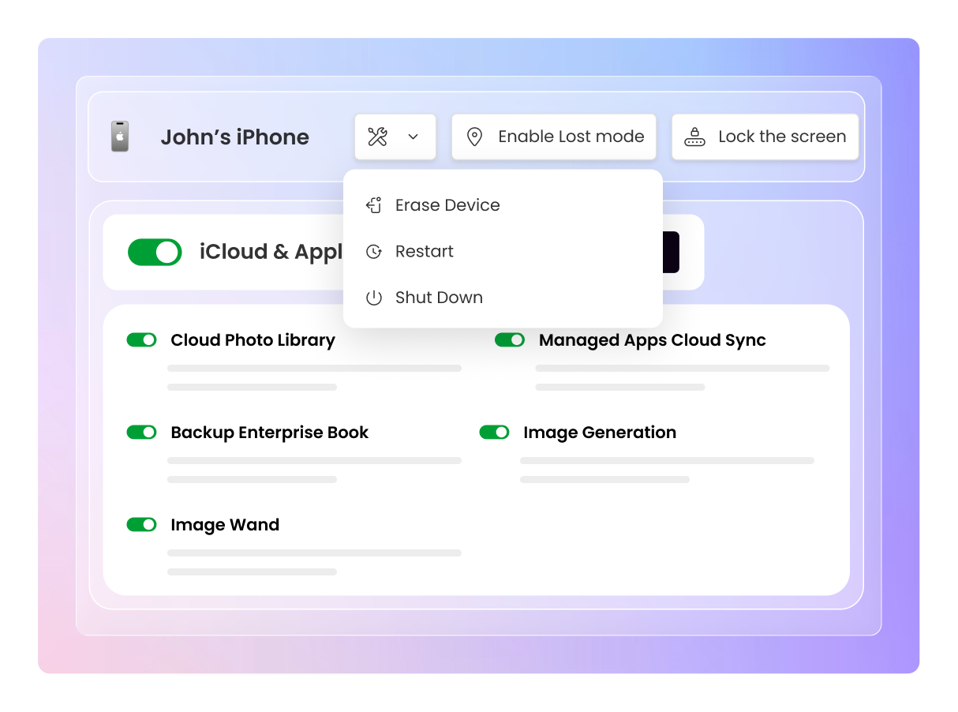Select Shut Down menu option
The image size is (958, 712).
(439, 298)
